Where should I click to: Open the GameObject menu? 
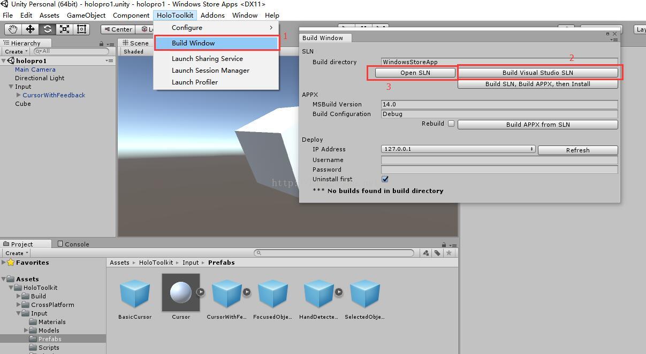click(86, 16)
